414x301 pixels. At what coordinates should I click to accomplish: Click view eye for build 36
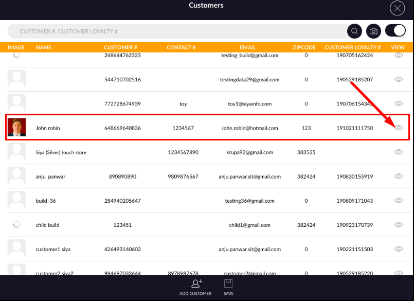point(398,201)
